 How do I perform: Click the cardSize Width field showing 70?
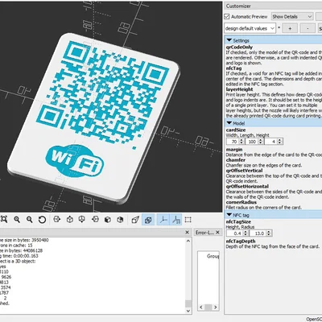tap(233, 142)
